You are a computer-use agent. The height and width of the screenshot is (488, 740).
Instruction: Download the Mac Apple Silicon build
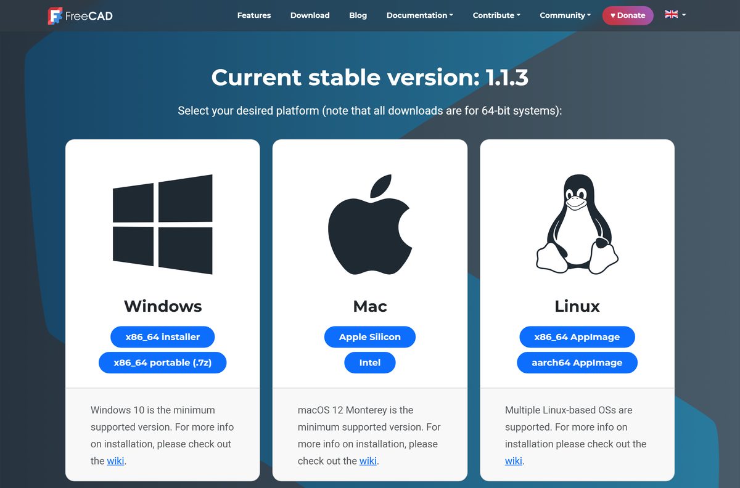coord(370,337)
